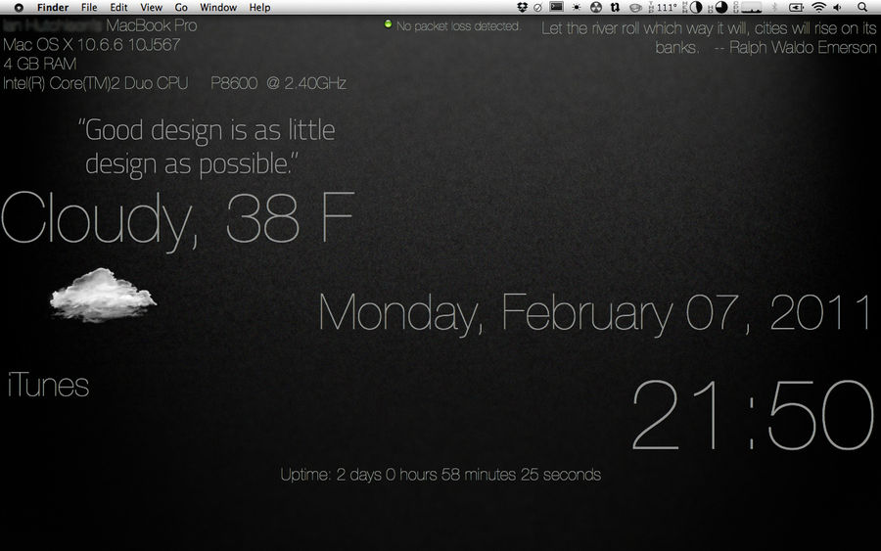Viewport: 881px width, 551px height.
Task: Open the Wi-Fi status menu
Action: (x=818, y=7)
